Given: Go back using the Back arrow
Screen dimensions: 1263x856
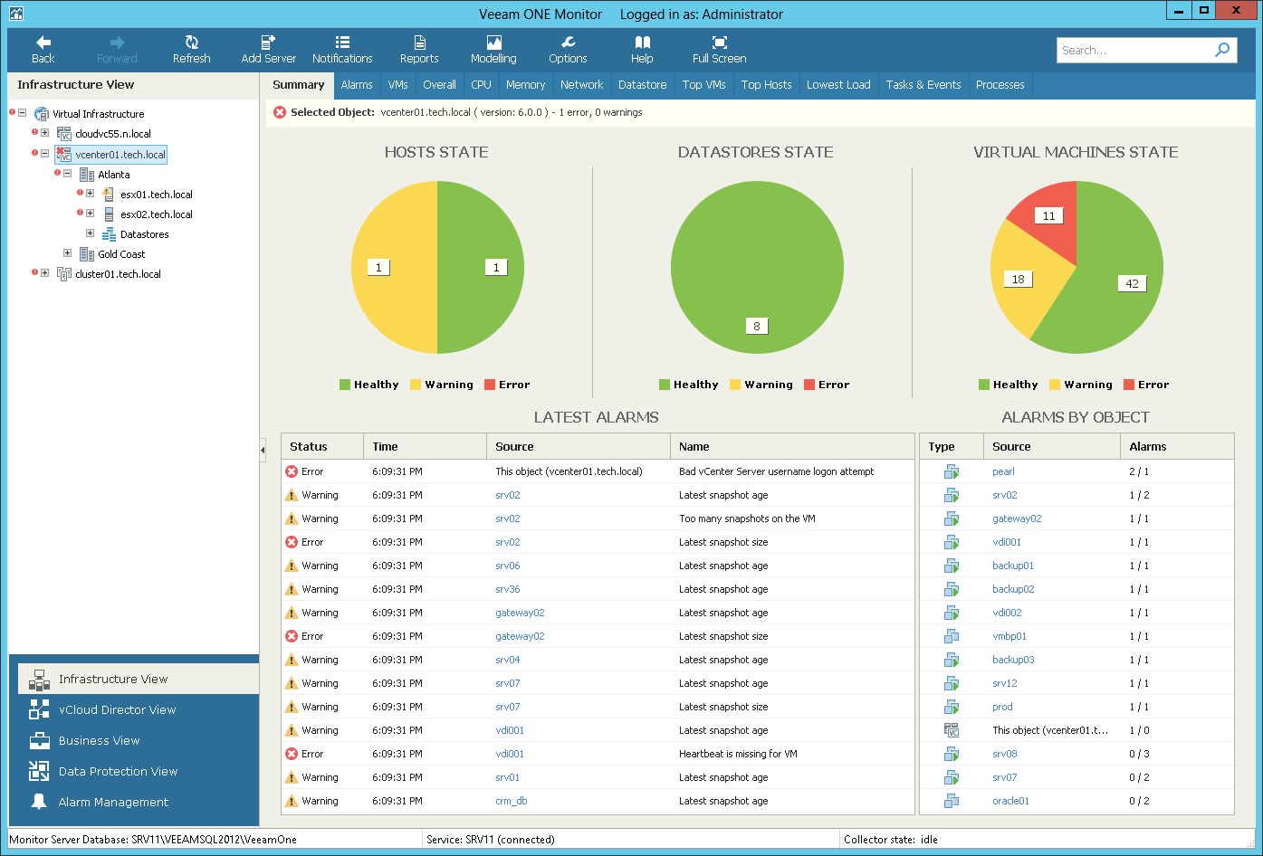Looking at the screenshot, I should [x=43, y=50].
